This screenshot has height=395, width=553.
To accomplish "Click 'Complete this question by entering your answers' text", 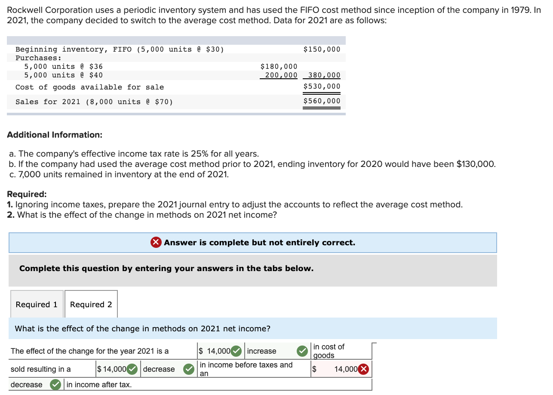I will point(166,268).
